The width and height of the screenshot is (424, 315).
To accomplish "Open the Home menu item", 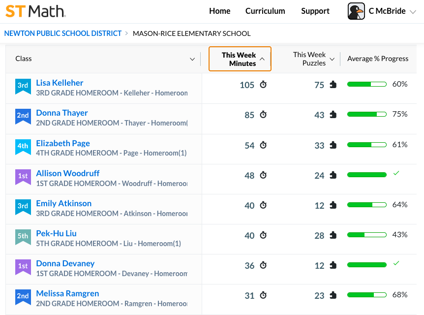I will coord(219,11).
